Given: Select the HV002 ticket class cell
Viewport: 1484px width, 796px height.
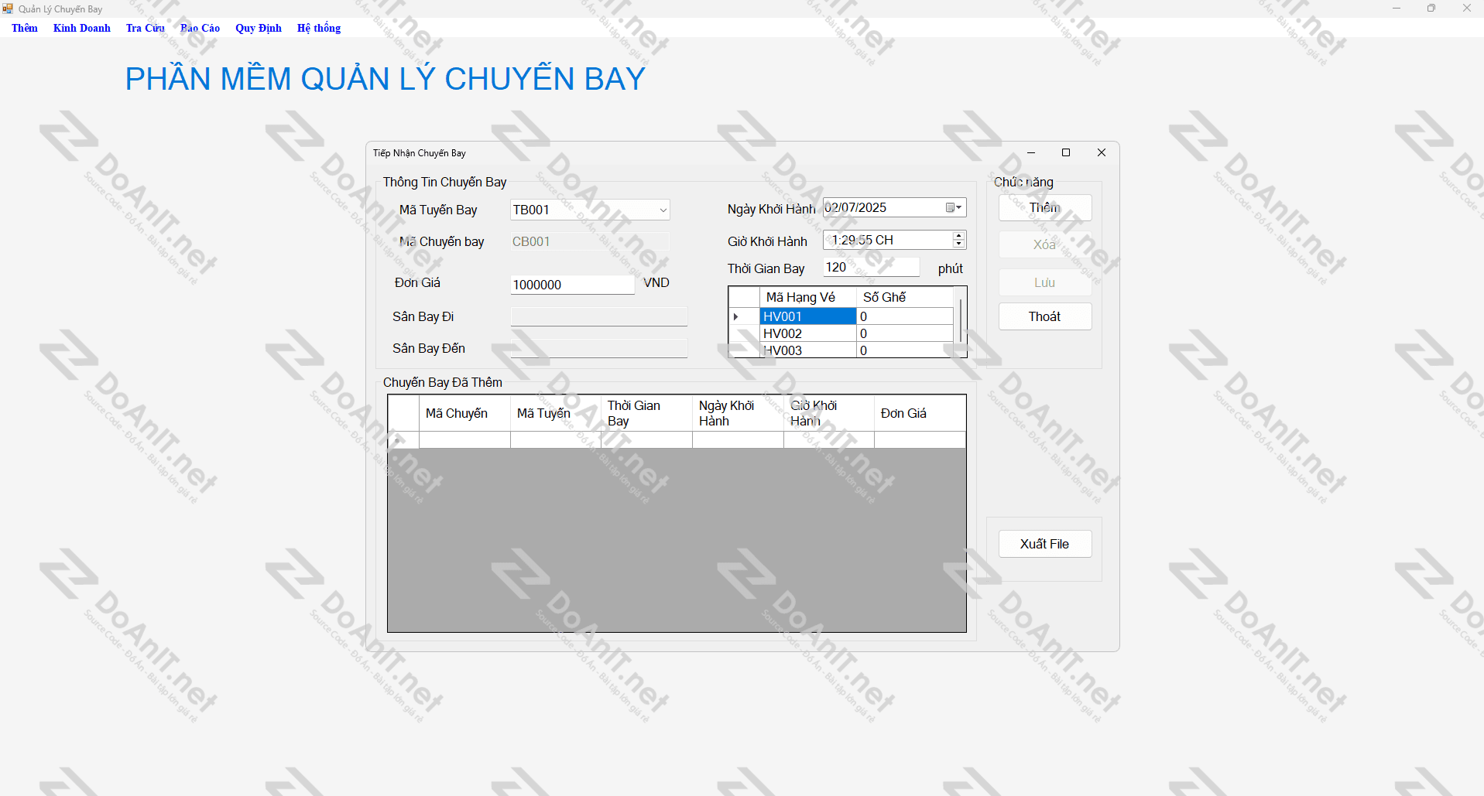Looking at the screenshot, I should pyautogui.click(x=807, y=333).
